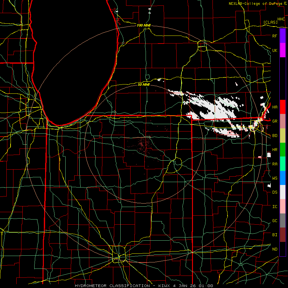Click the "HA" legend label

tap(275, 107)
